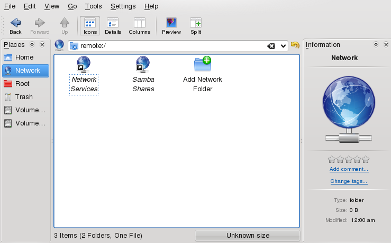
Task: Click the 'folder' type value
Action: 357,200
